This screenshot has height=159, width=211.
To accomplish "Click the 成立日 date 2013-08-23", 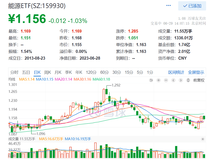I will 35,58.
